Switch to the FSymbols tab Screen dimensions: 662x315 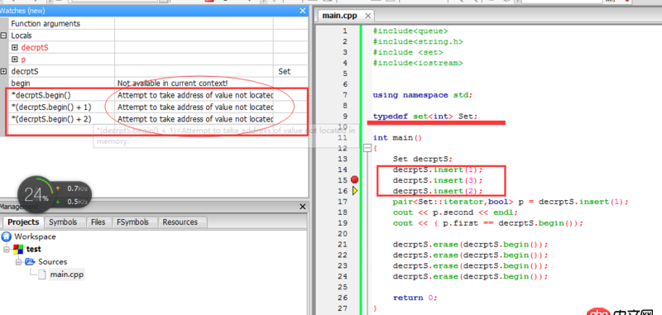click(134, 222)
